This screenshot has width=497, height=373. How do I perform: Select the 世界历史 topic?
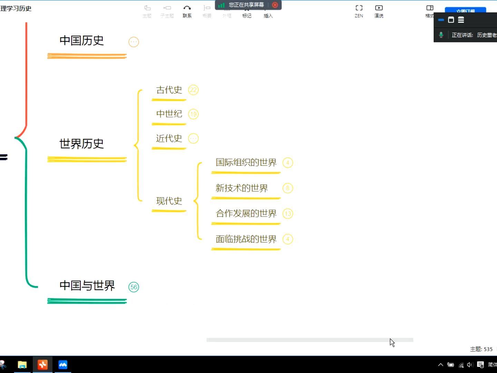81,144
